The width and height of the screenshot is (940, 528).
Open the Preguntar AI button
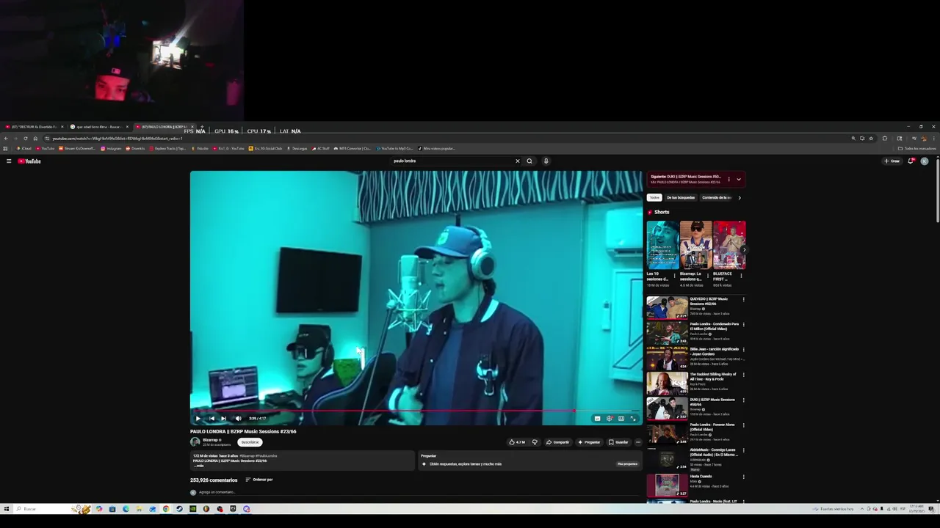tap(589, 442)
